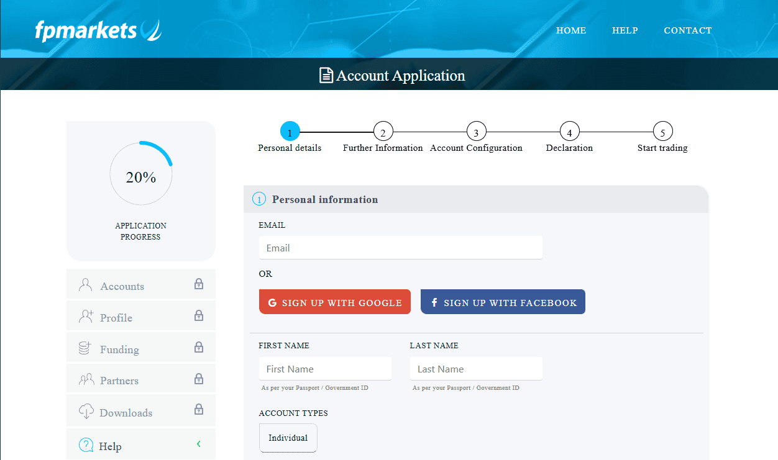Click the Facebook f icon on signup button
778x460 pixels.
pyautogui.click(x=434, y=303)
